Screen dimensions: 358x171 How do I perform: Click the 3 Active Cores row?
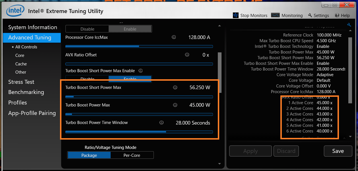click(x=309, y=114)
